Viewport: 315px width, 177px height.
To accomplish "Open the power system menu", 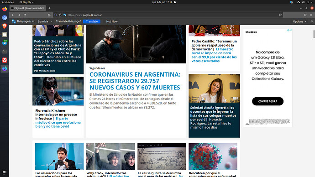I will [308, 2].
